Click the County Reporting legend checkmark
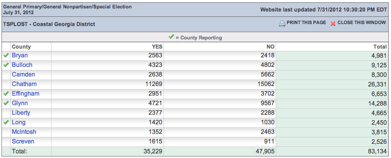 (171, 37)
